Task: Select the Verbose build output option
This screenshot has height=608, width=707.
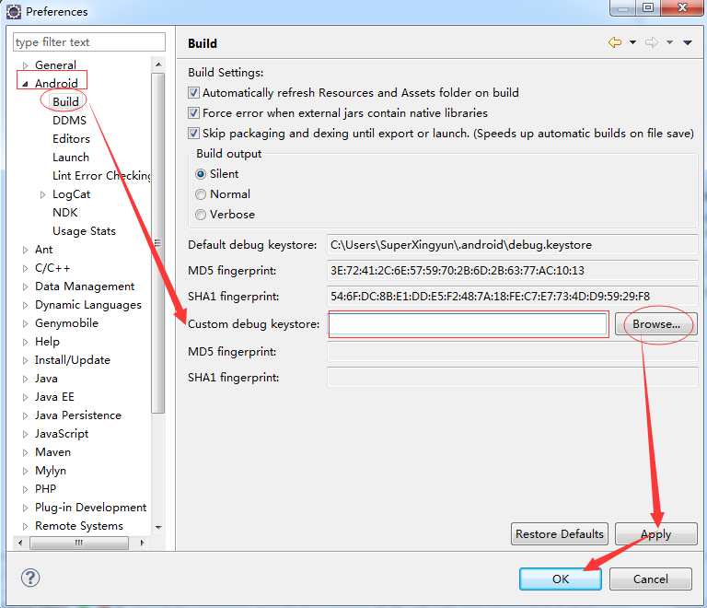Action: [201, 215]
